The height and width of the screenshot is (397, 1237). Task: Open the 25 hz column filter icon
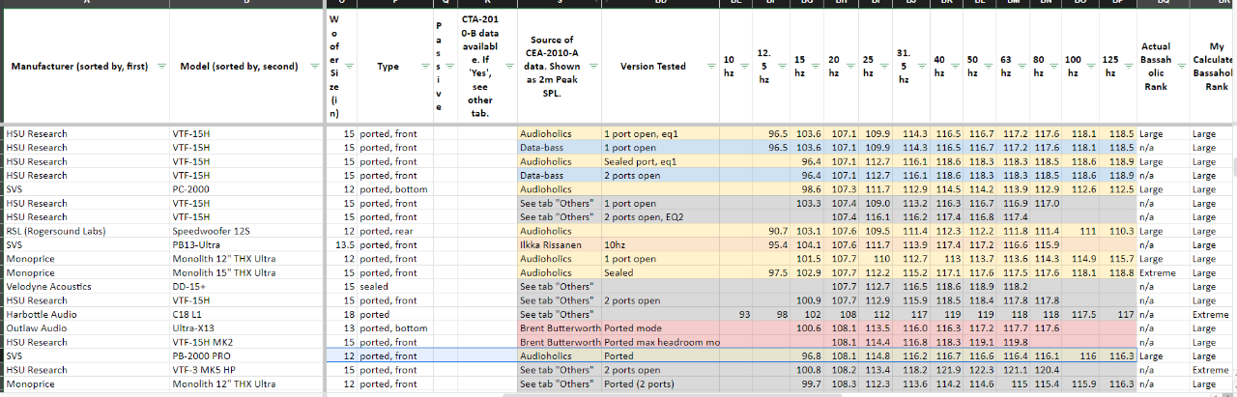[883, 67]
